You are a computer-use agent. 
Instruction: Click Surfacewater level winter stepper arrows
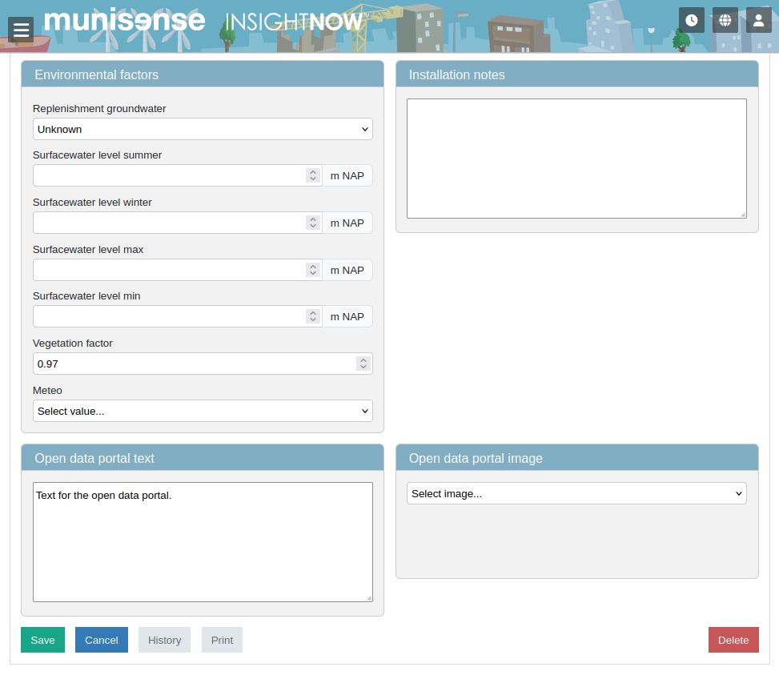click(x=312, y=223)
